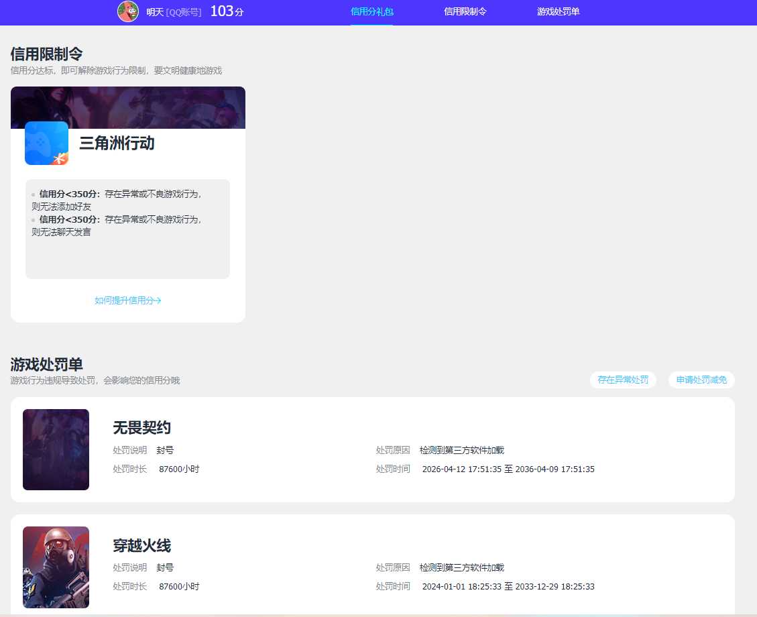Click the 无法添加好友 restriction text

pyautogui.click(x=61, y=207)
